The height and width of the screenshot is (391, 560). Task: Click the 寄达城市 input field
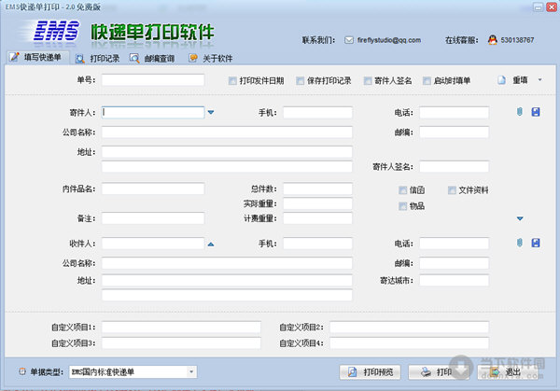tap(454, 280)
